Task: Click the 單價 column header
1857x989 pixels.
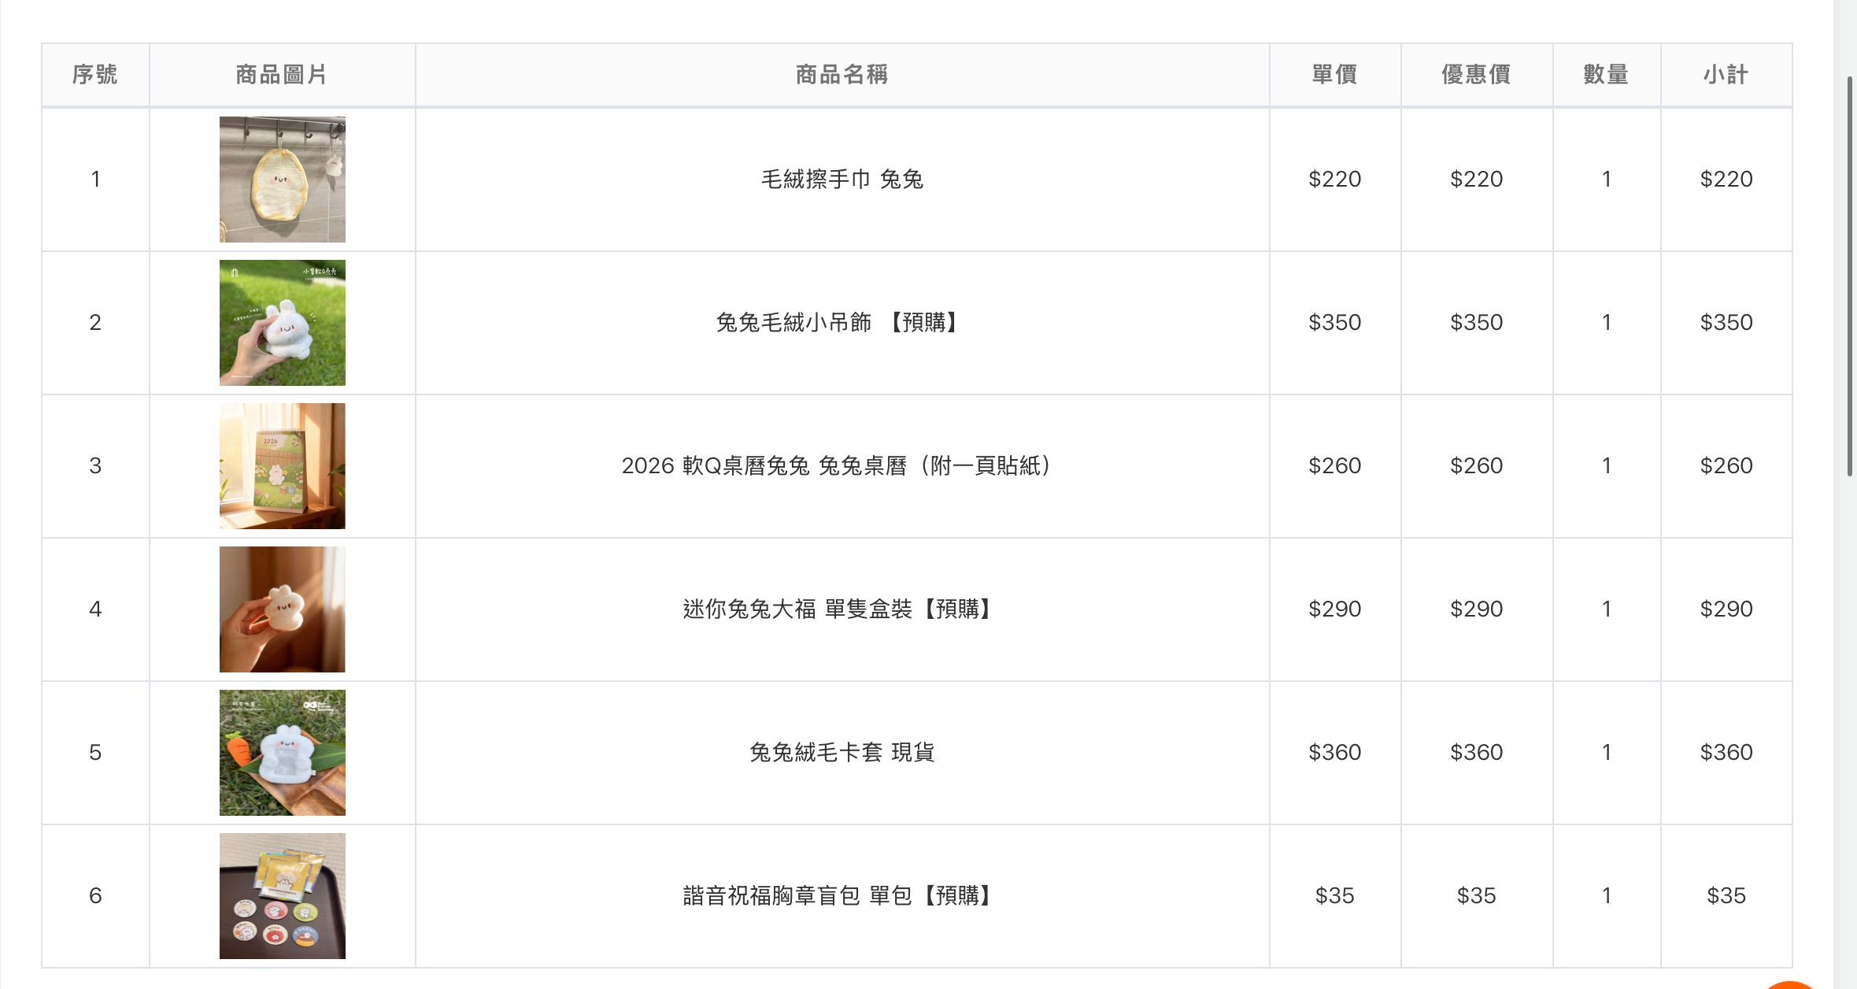Action: click(1334, 75)
